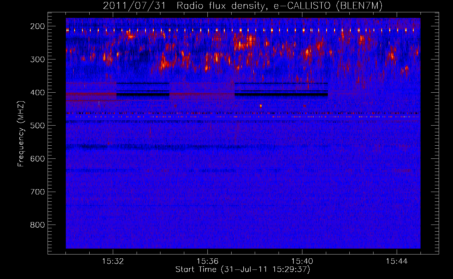This screenshot has height=279, width=453.
Task: Click the 15:40 time tick label
Action: click(302, 261)
